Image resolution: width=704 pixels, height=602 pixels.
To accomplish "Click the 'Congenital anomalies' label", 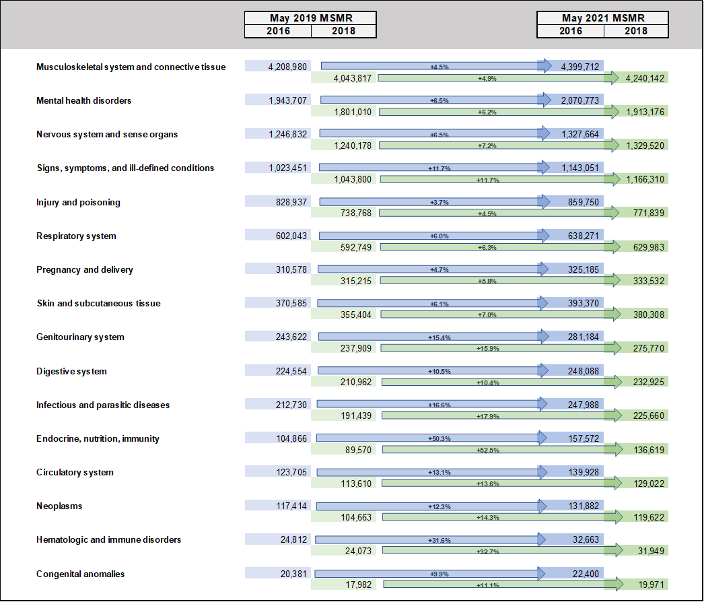I will click(80, 574).
